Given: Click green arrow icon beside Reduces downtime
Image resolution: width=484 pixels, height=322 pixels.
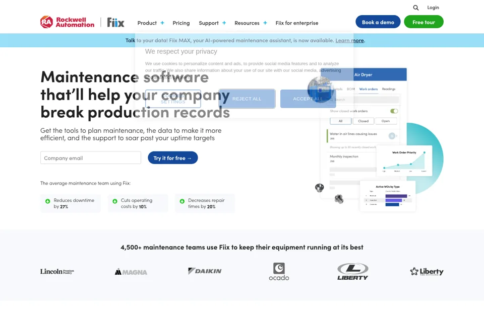Looking at the screenshot, I should (x=47, y=201).
